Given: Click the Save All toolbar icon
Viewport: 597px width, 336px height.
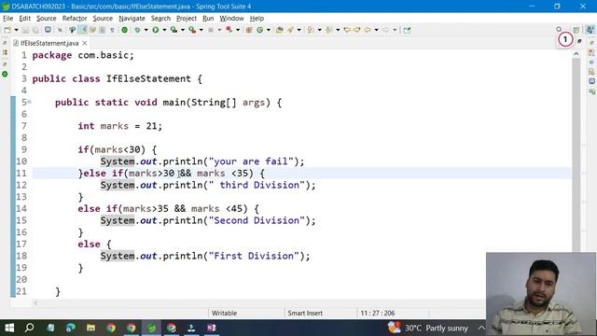Looking at the screenshot, I should [x=35, y=30].
